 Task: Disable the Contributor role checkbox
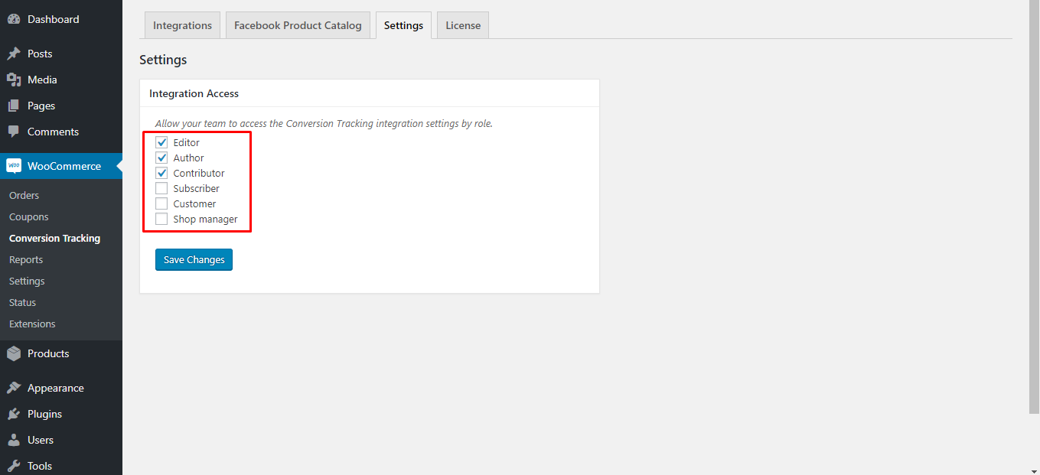(161, 173)
